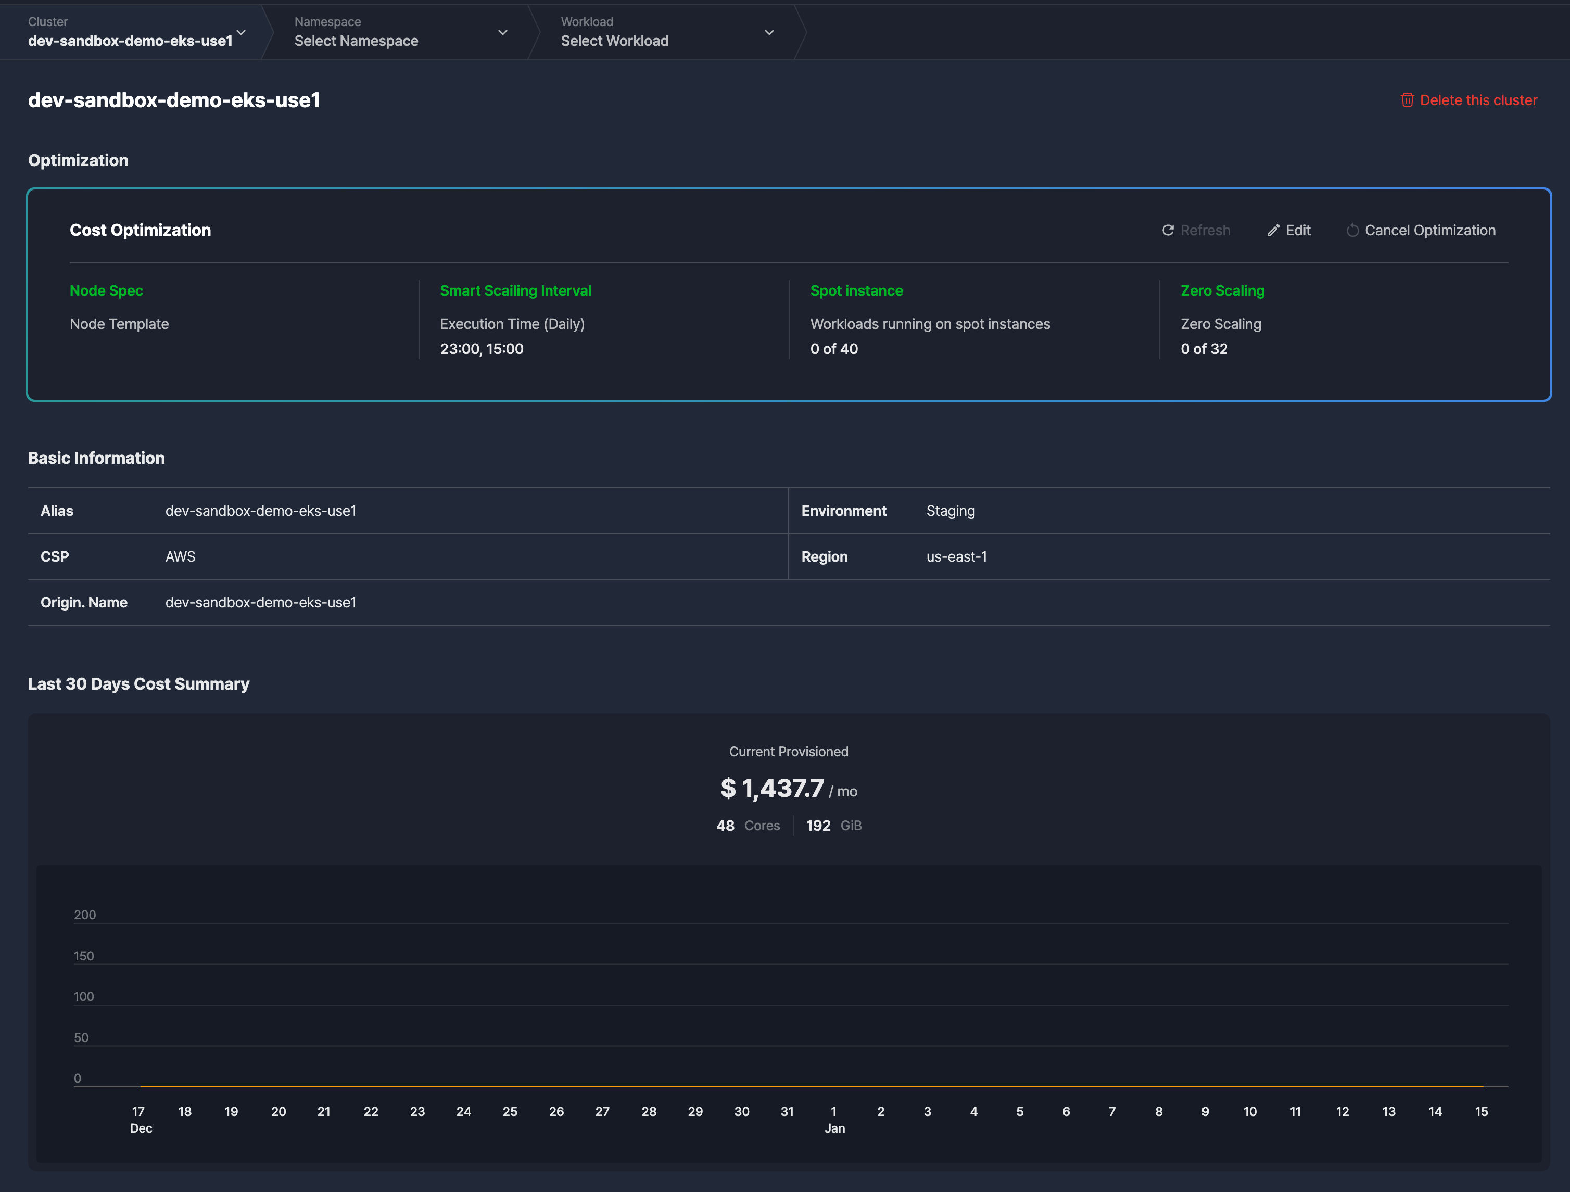
Task: Click the trash icon beside Delete this cluster
Action: tap(1407, 100)
